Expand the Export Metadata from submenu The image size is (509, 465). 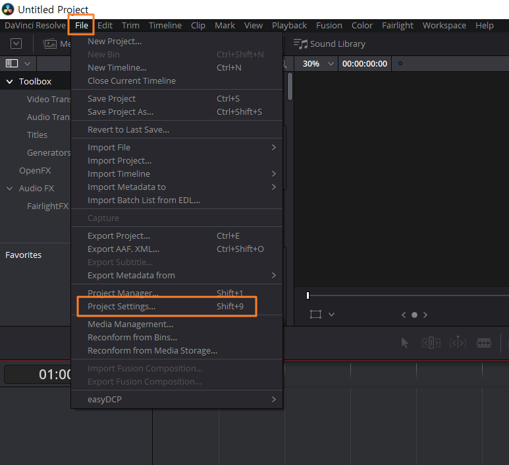tap(176, 276)
